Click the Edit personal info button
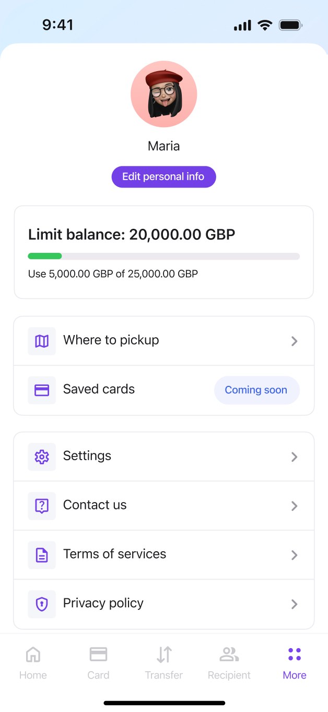 [163, 177]
